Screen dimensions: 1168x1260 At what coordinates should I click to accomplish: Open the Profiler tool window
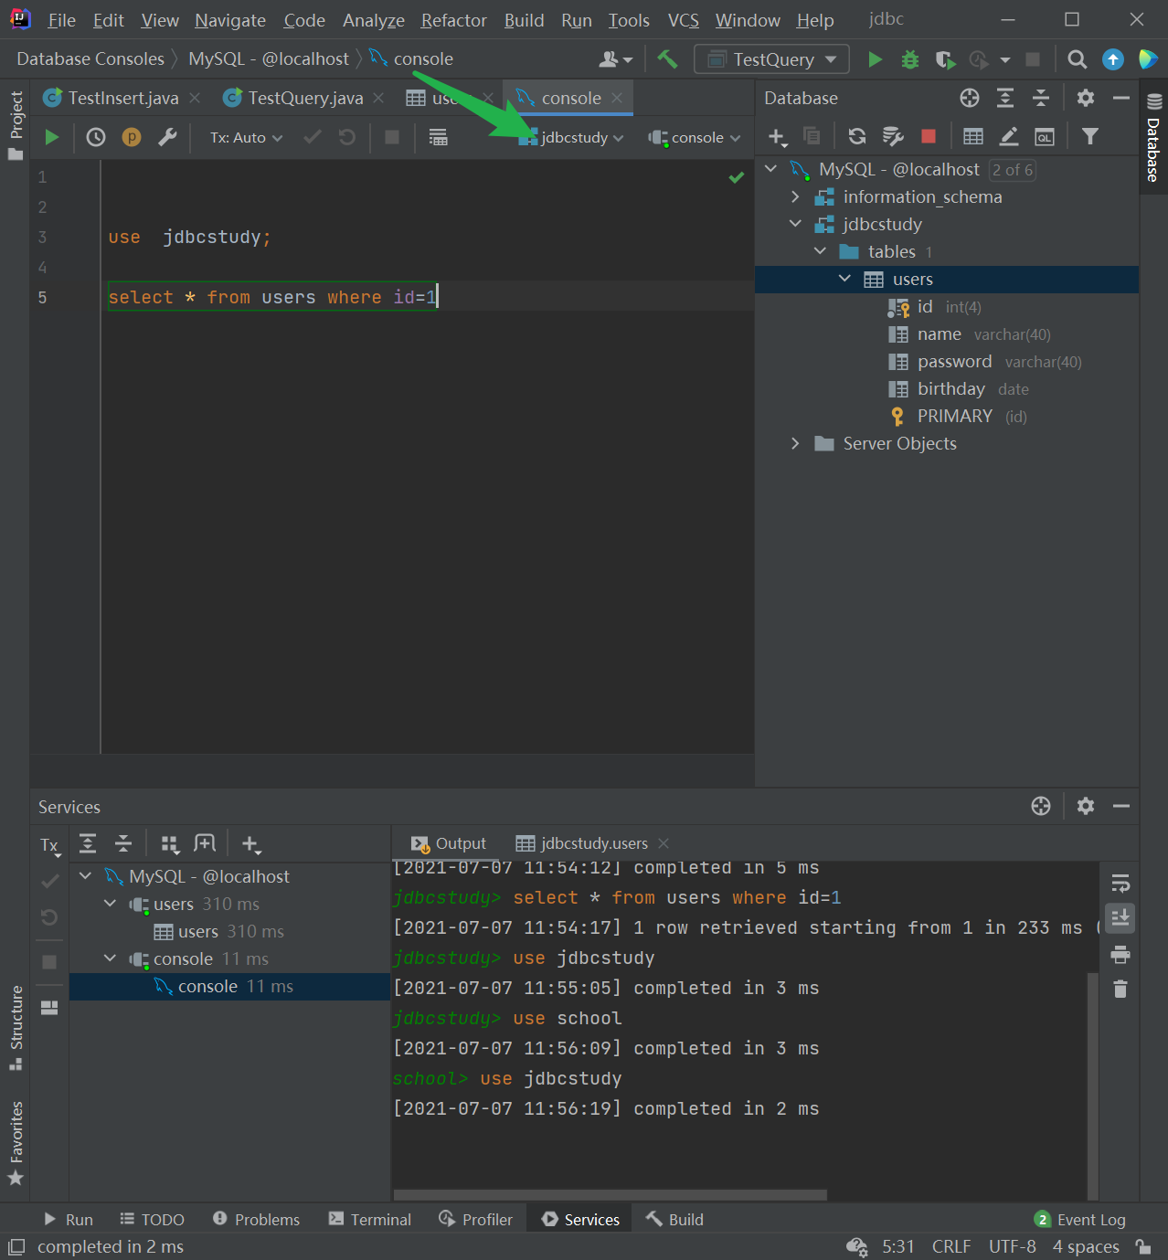click(475, 1219)
